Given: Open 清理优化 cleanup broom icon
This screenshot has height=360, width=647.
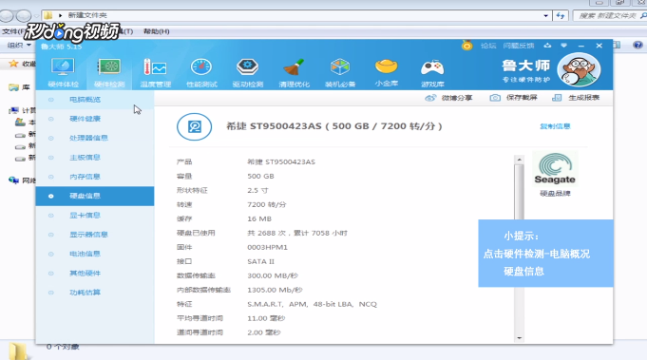Looking at the screenshot, I should click(294, 72).
